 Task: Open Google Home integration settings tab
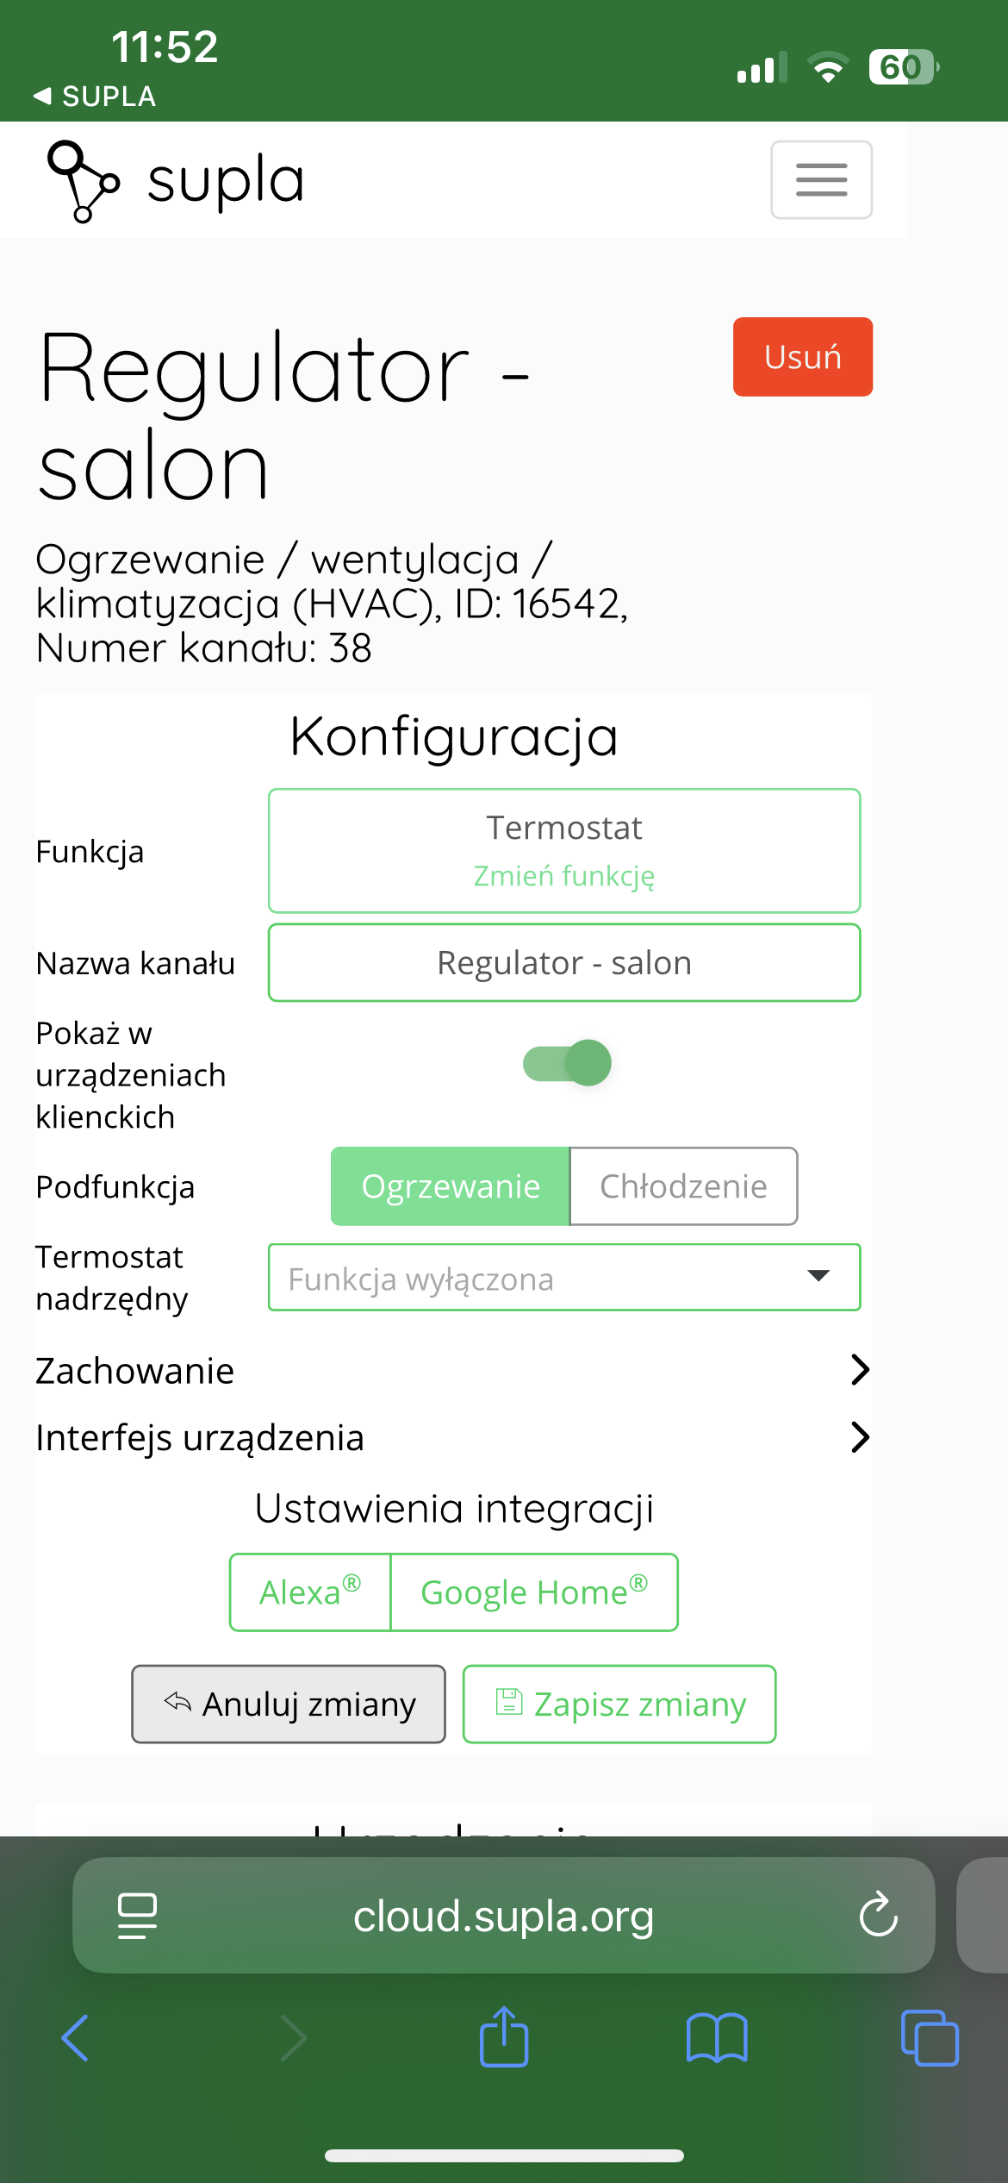[x=534, y=1592]
